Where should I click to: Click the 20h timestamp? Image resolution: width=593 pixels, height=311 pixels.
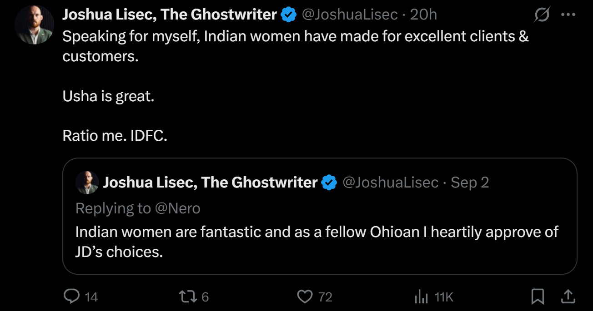(423, 15)
